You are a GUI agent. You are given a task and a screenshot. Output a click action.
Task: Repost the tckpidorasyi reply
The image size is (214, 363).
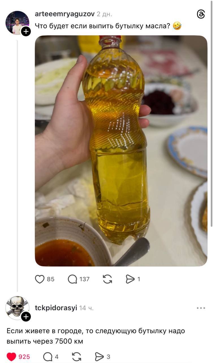coord(77,357)
